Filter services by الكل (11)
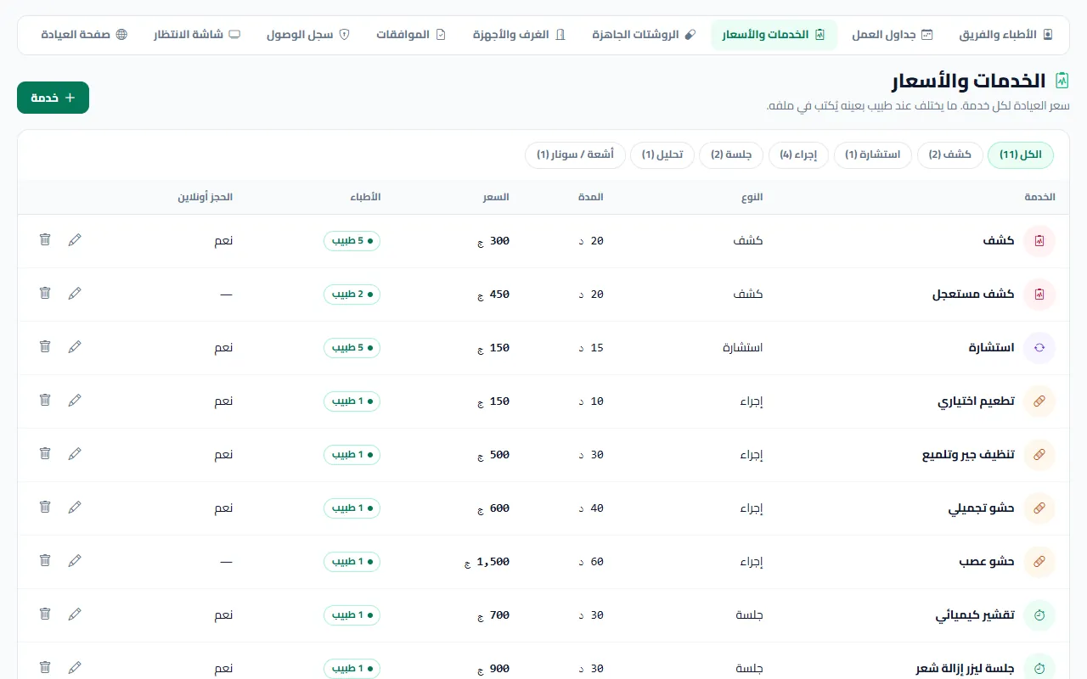The image size is (1087, 679). click(x=1021, y=154)
